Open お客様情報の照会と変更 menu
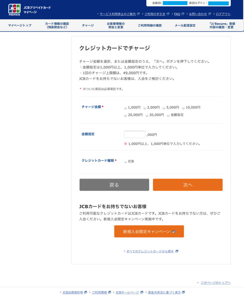Image resolution: width=244 pixels, height=300 pixels. (116, 25)
